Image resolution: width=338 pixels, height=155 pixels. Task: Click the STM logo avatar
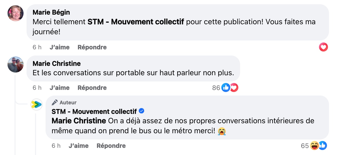point(37,104)
